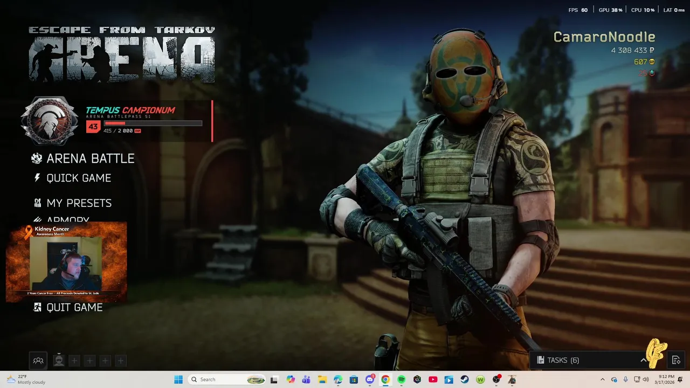Open the notification bell on taskbar
Viewport: 690px width, 388px height.
(x=680, y=379)
